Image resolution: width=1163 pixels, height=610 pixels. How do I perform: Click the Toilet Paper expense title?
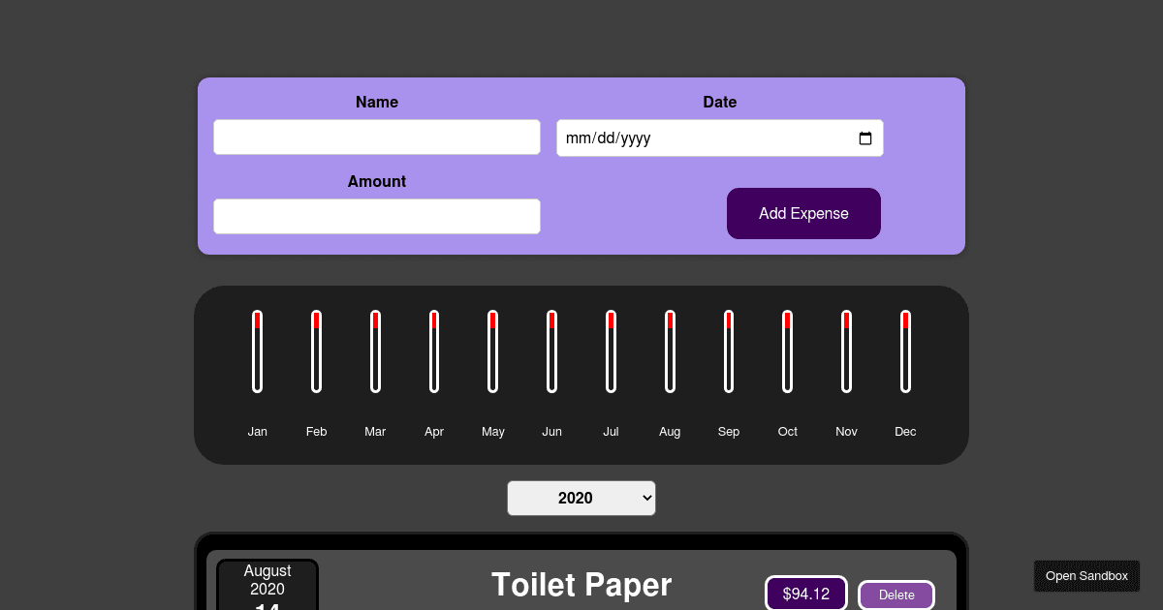[x=581, y=585]
